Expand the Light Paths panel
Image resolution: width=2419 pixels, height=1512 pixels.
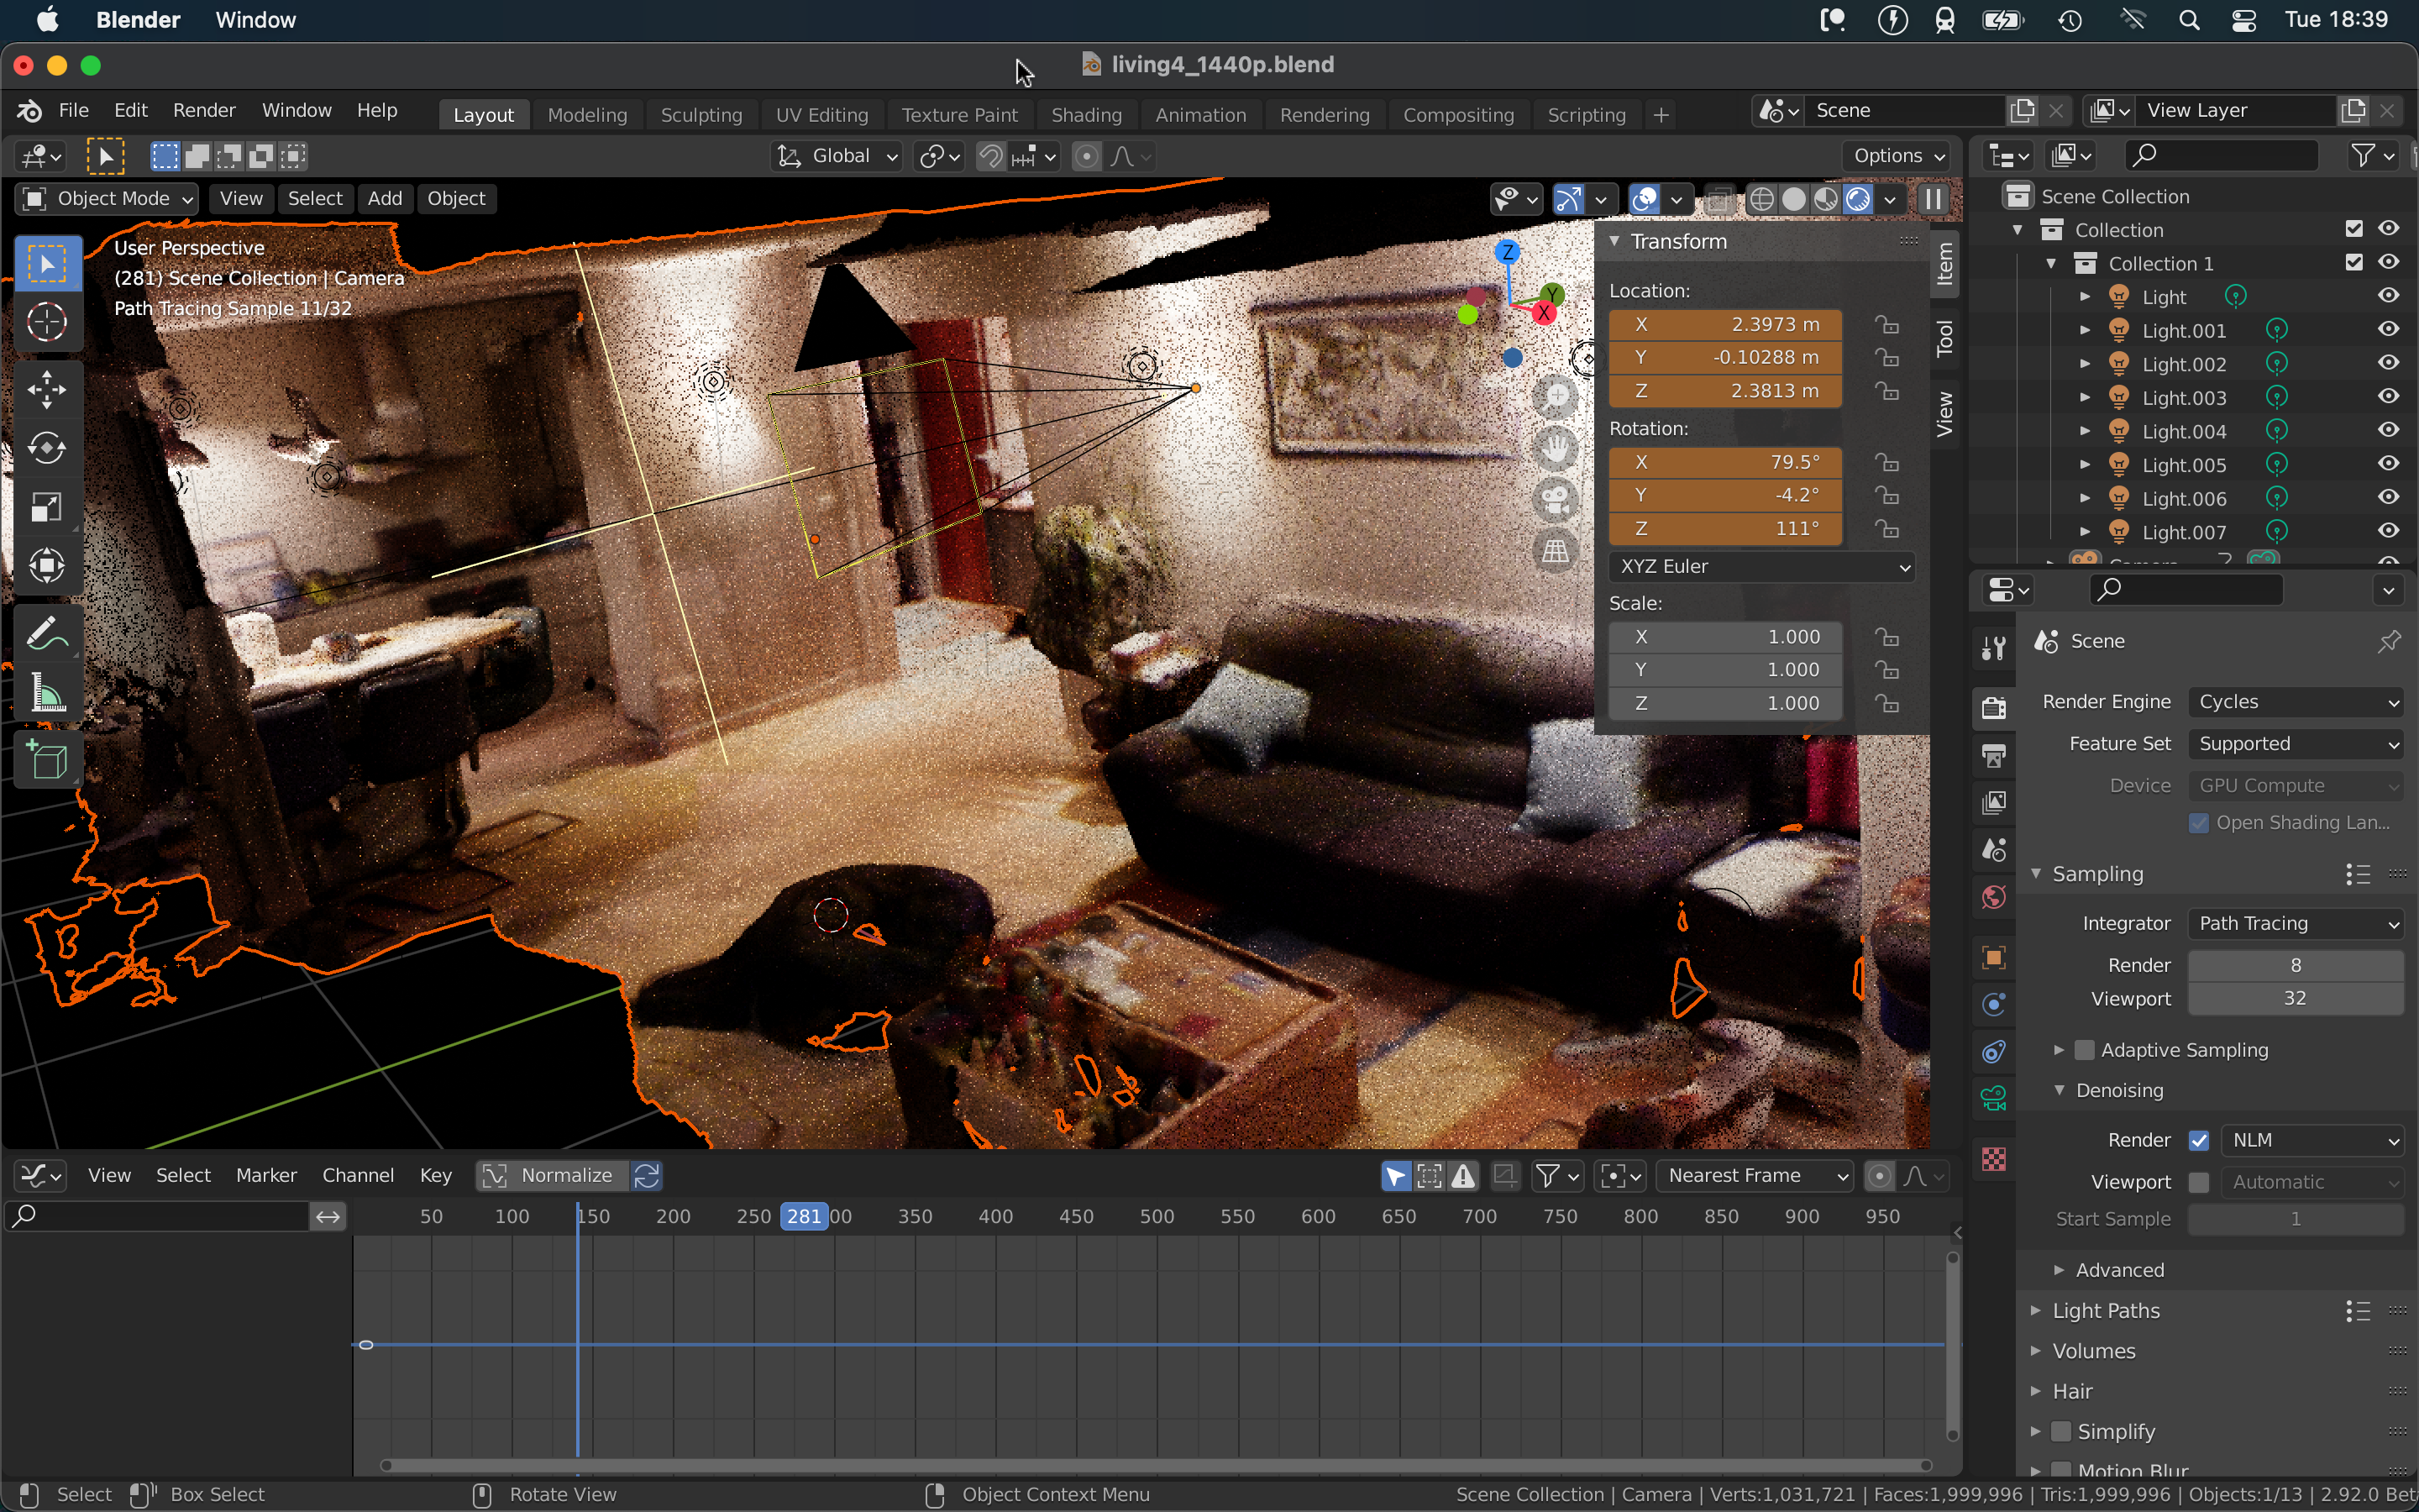coord(2105,1310)
